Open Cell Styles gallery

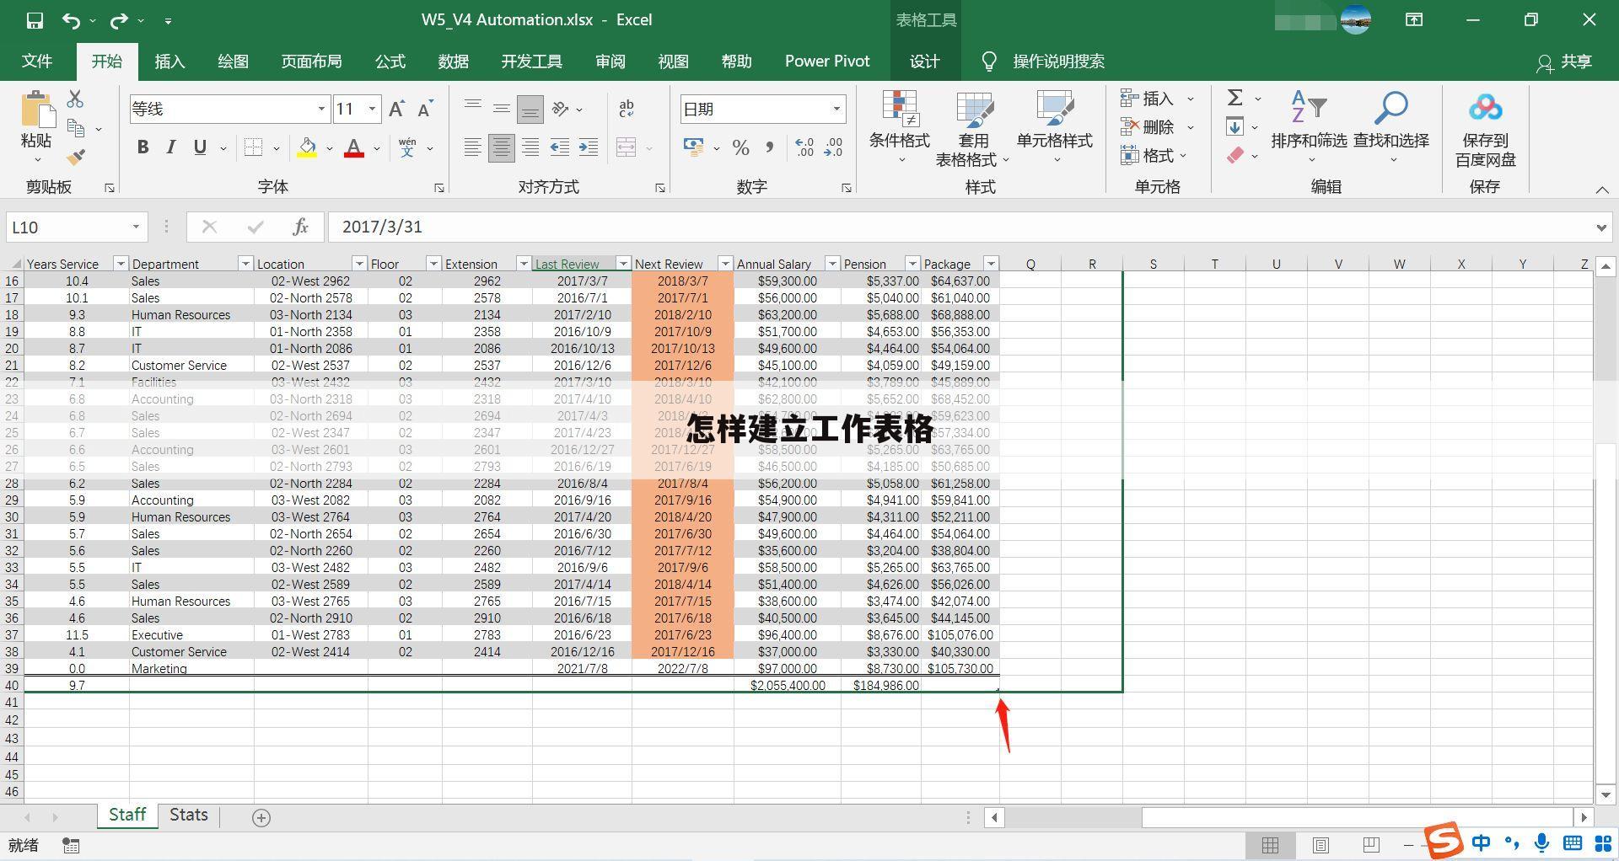tap(1054, 127)
